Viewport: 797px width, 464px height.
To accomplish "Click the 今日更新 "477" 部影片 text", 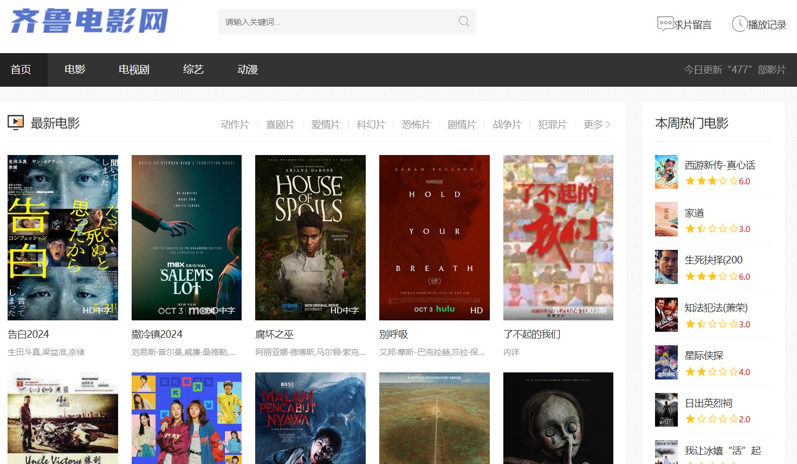I will (x=735, y=70).
